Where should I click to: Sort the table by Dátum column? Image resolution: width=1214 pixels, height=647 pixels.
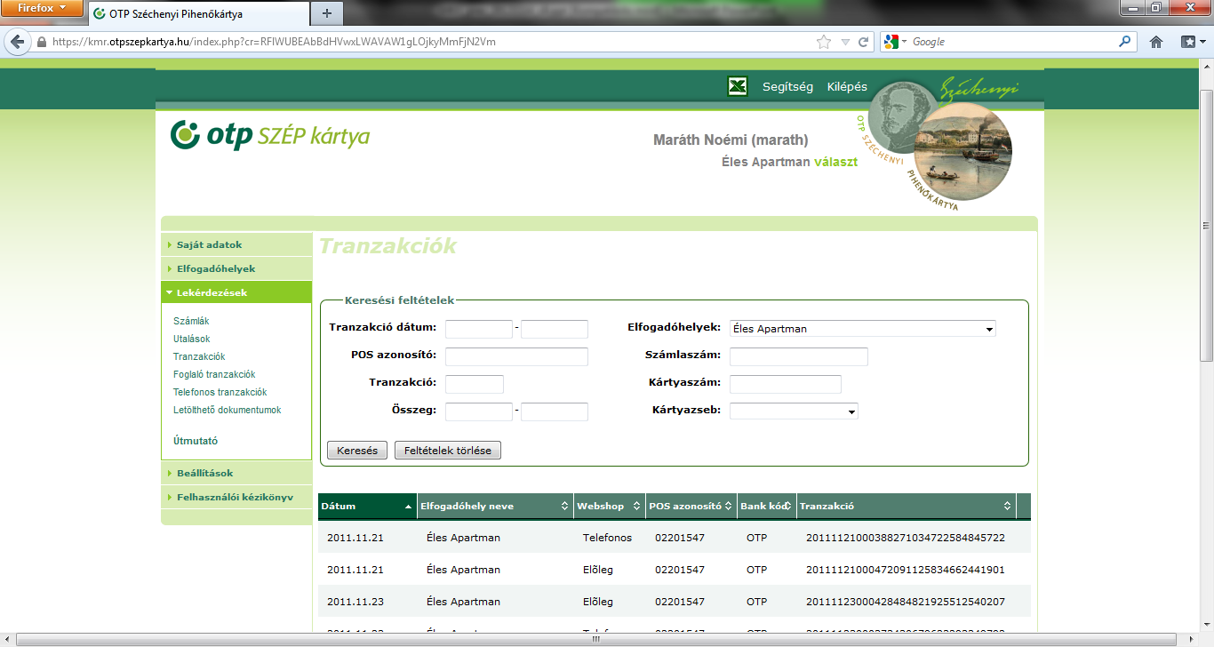(x=367, y=506)
